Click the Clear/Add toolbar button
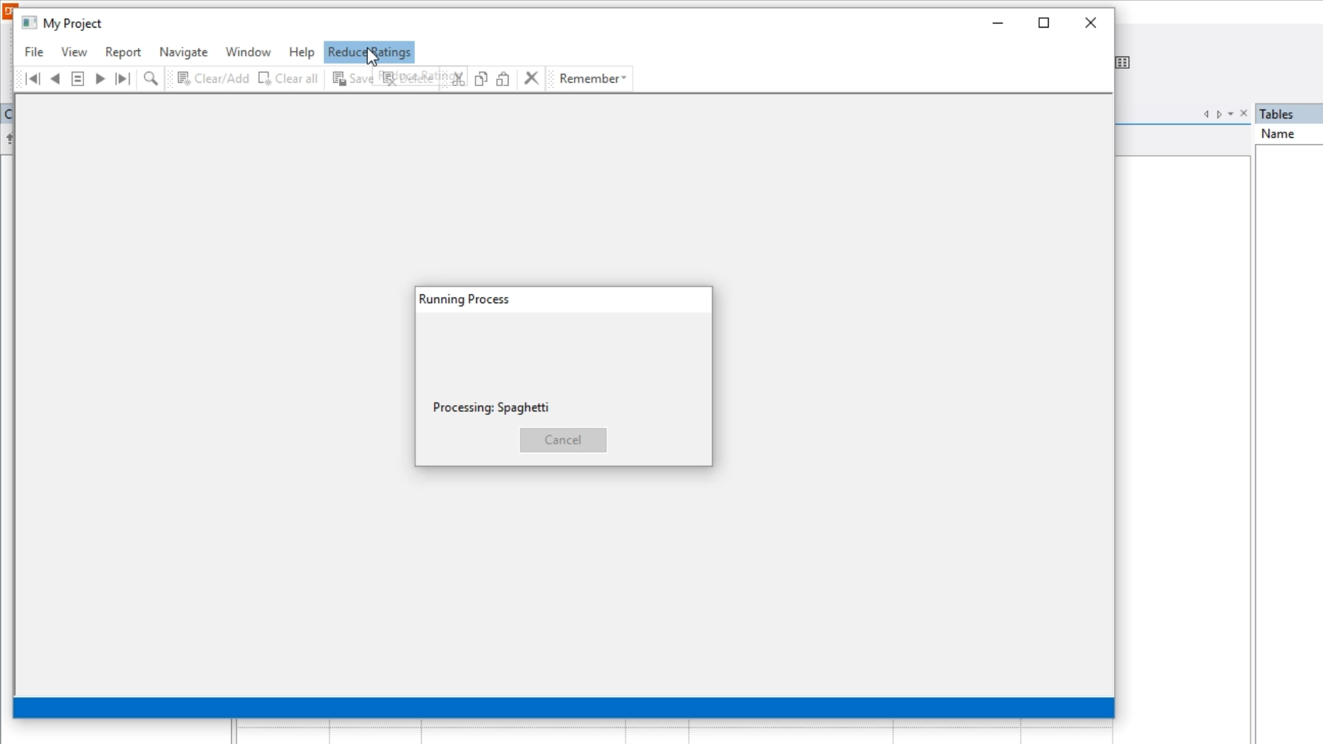The width and height of the screenshot is (1323, 744). (x=213, y=79)
